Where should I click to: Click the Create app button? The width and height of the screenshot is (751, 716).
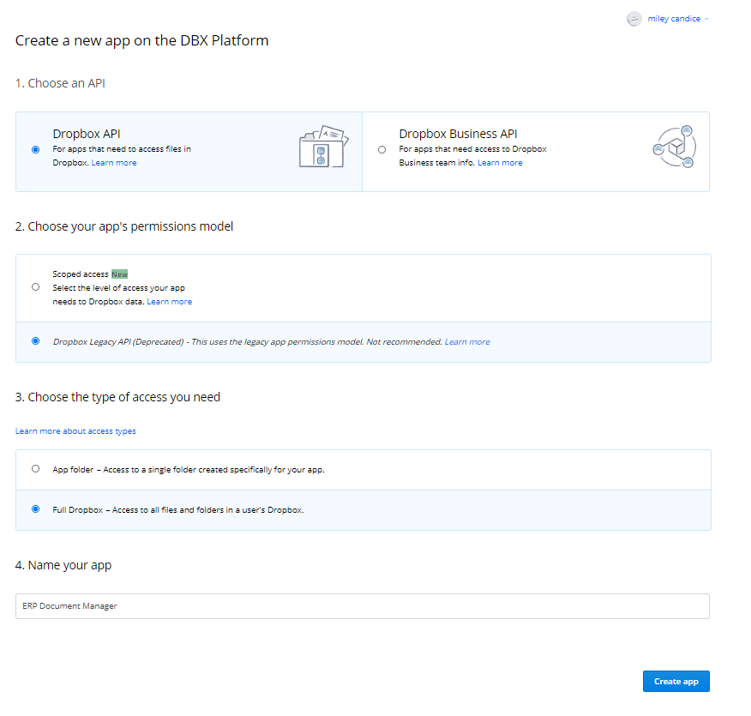(x=676, y=681)
